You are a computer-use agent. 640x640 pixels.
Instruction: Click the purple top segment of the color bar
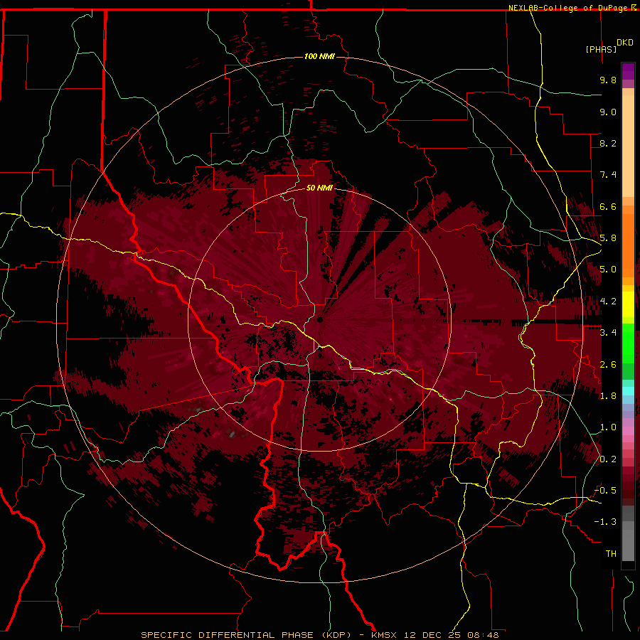click(628, 71)
